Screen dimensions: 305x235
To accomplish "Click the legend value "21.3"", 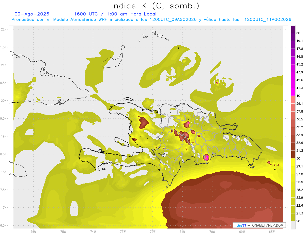I will [x=300, y=213].
